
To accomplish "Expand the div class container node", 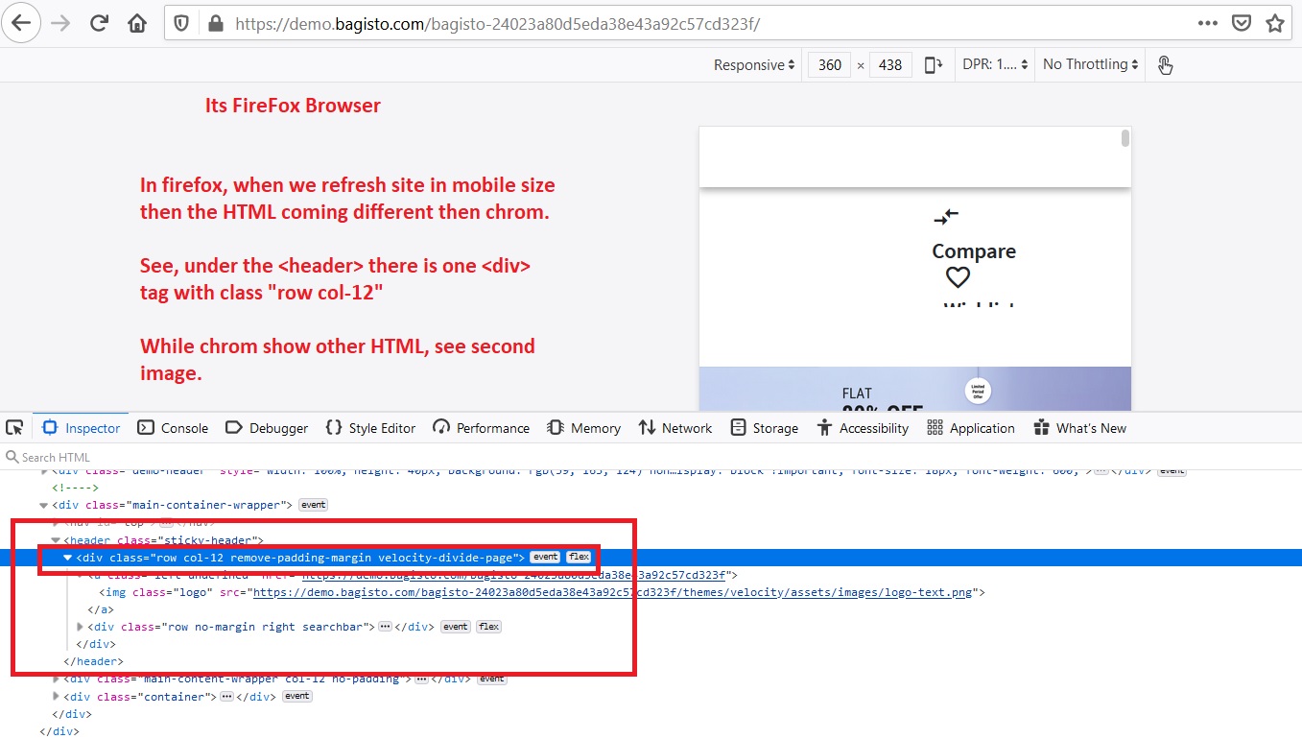I will (57, 697).
